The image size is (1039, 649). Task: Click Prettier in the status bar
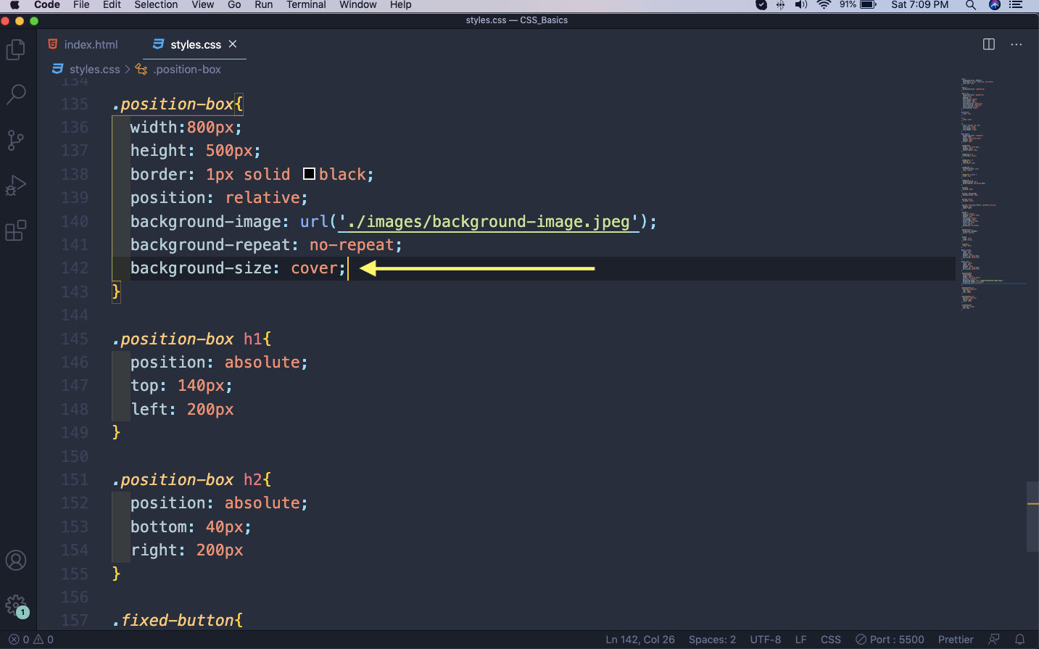point(956,640)
